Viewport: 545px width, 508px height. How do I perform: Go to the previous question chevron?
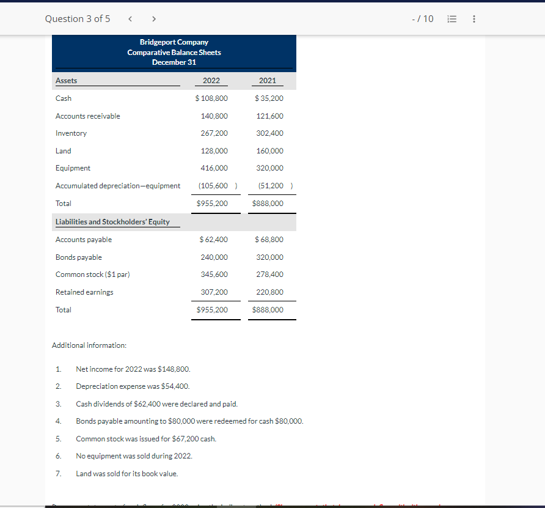tap(130, 19)
